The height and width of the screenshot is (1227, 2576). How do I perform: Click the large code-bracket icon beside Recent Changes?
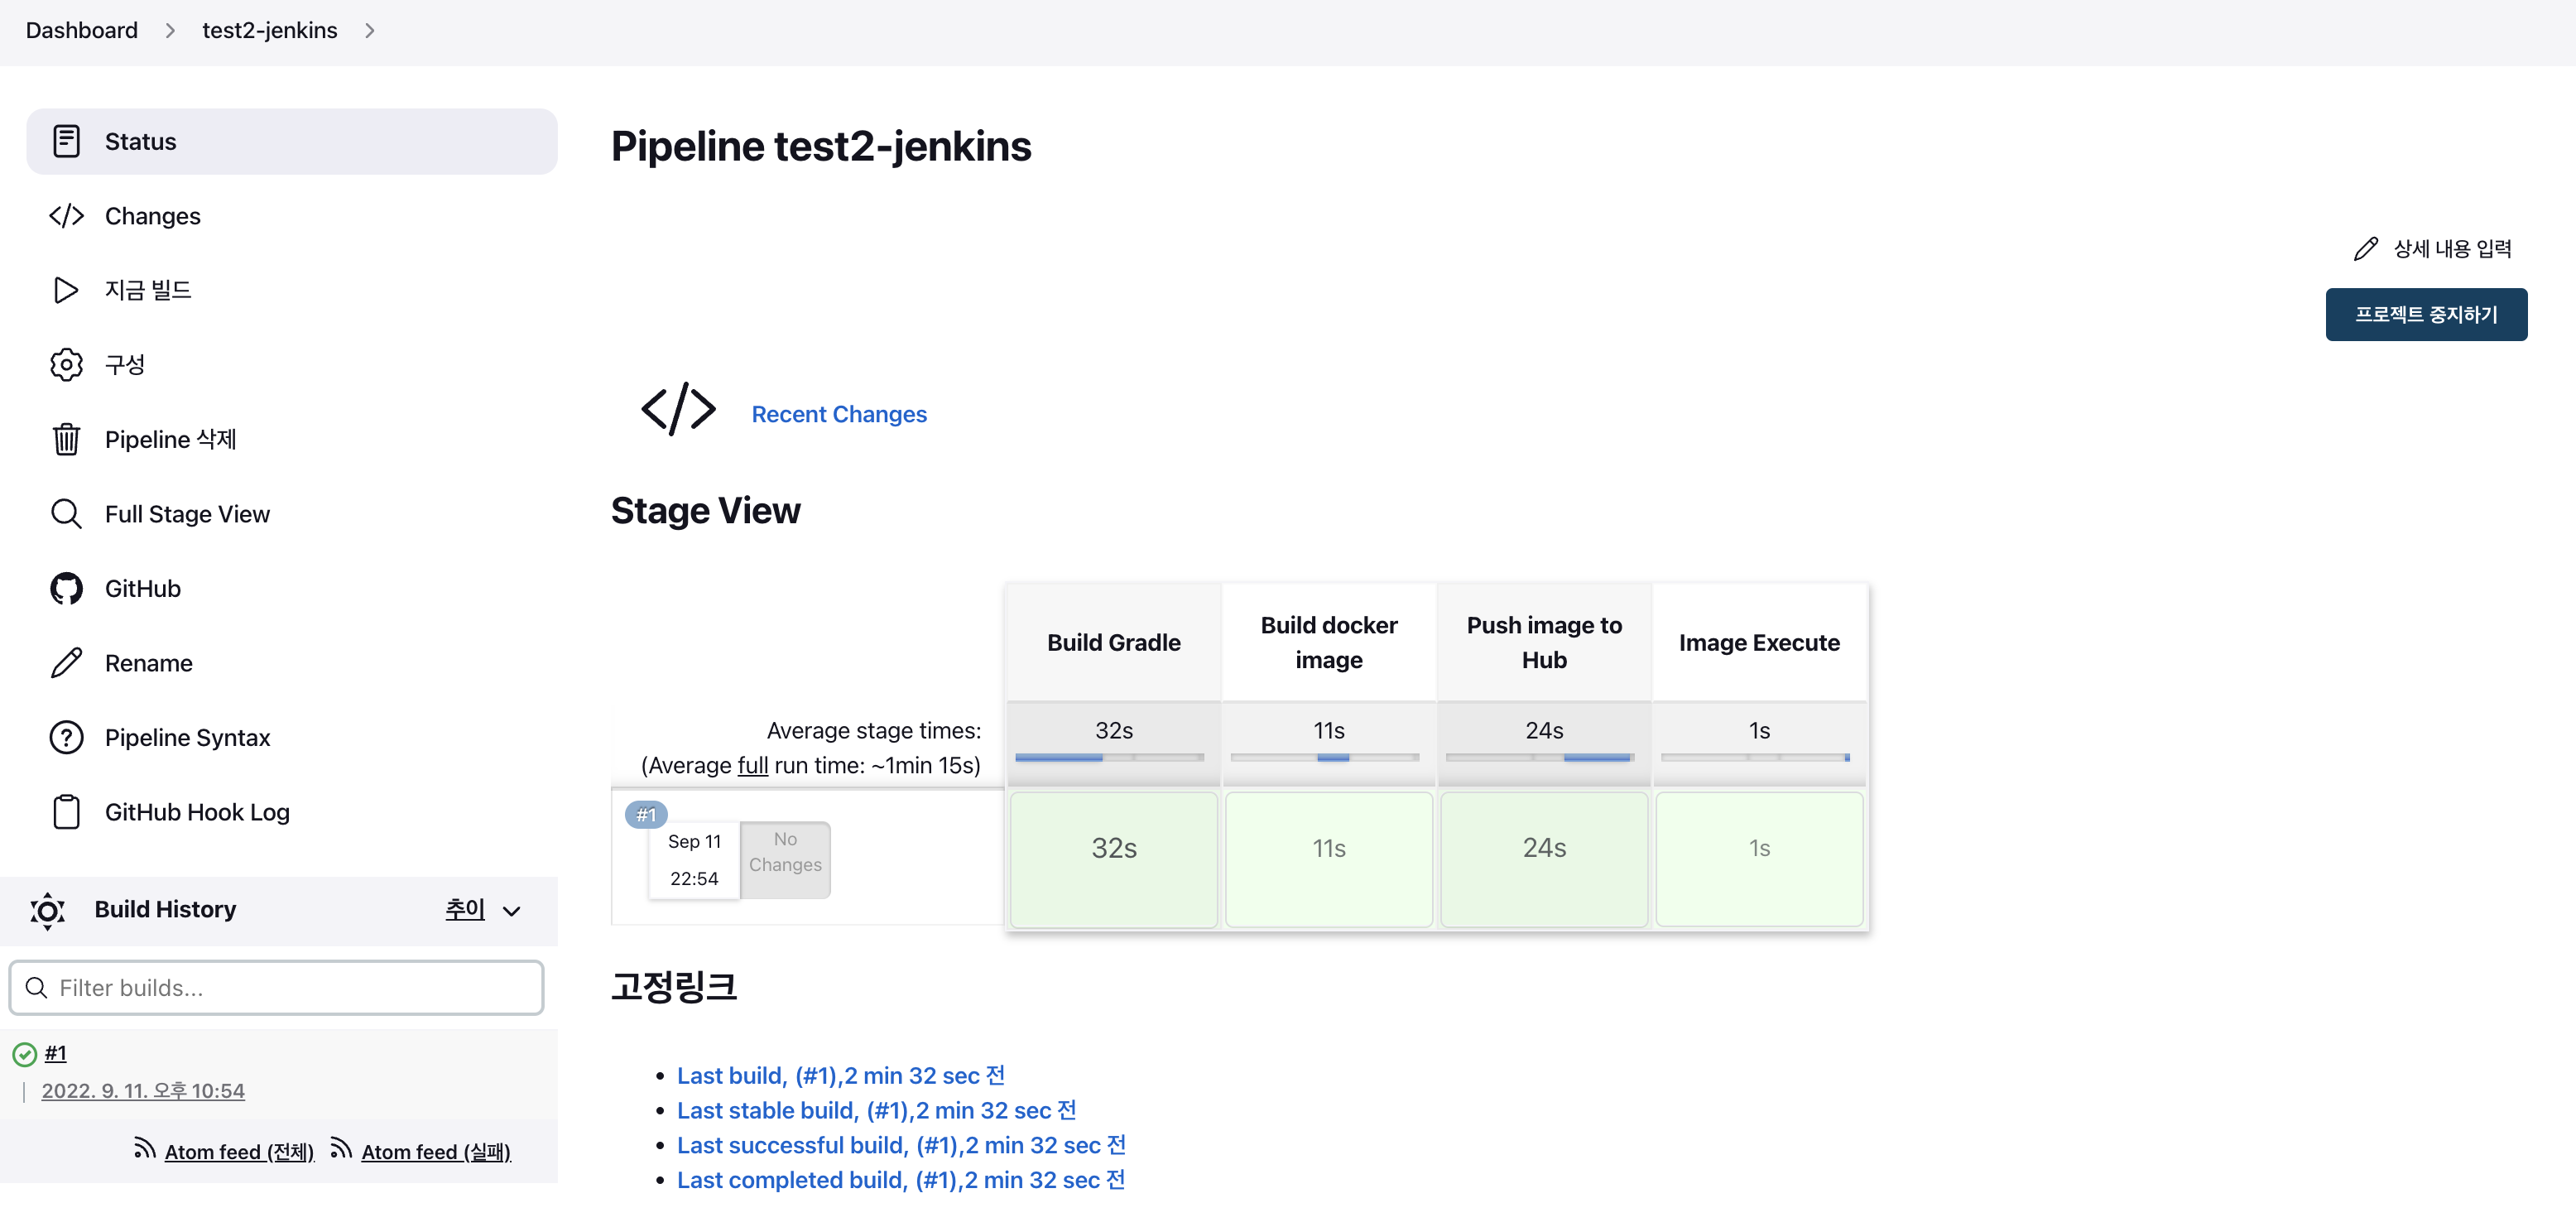[678, 408]
